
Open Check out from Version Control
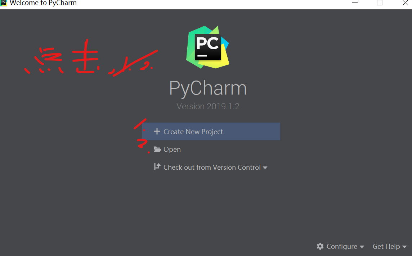coord(212,167)
